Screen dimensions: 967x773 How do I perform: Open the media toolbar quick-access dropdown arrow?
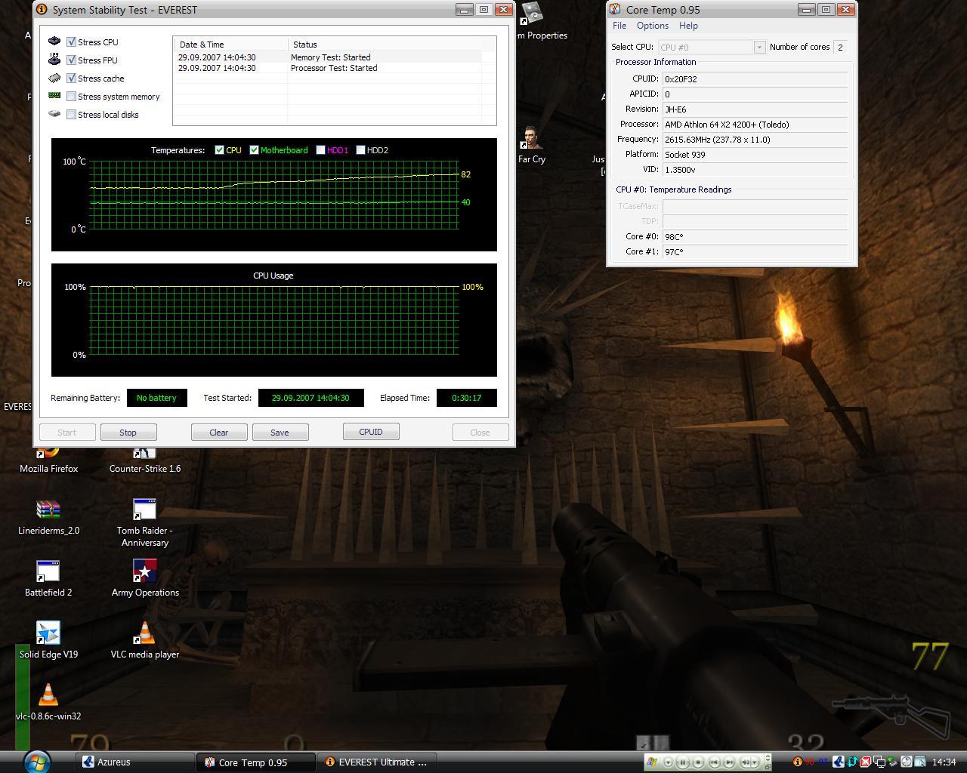(x=669, y=762)
